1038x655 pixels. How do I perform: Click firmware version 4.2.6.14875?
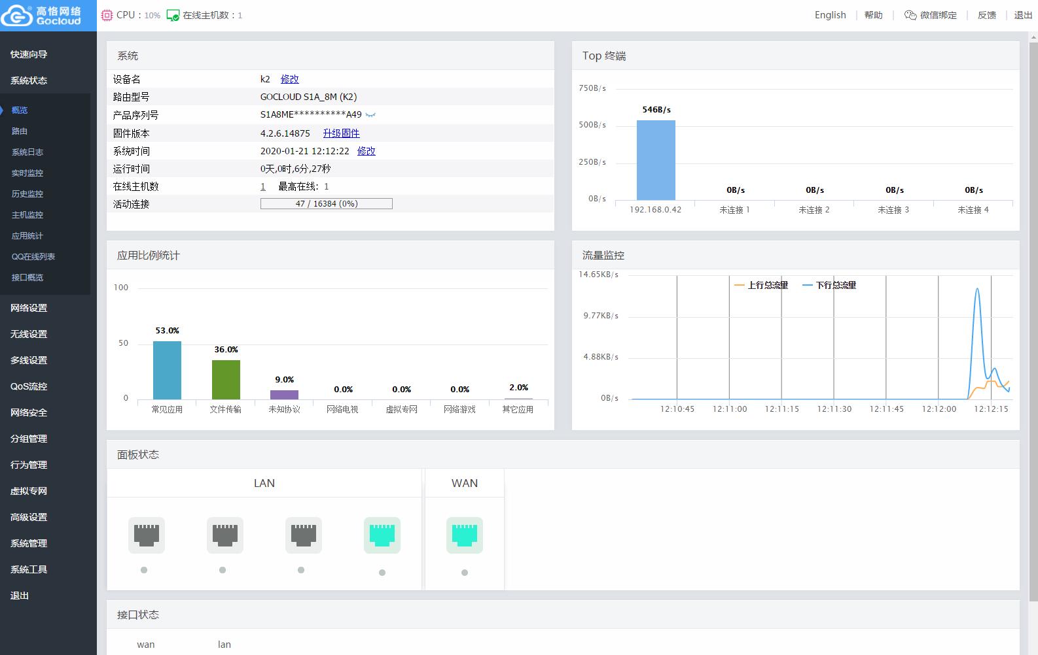[285, 133]
